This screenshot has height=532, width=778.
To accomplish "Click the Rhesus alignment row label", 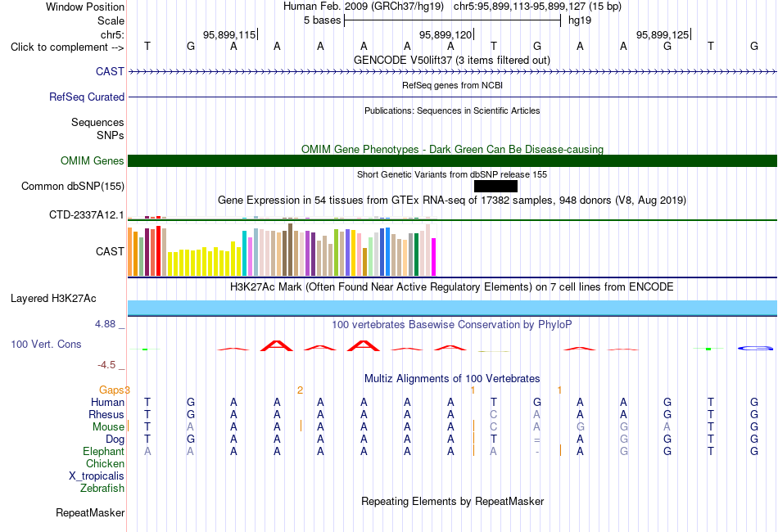I will (106, 414).
